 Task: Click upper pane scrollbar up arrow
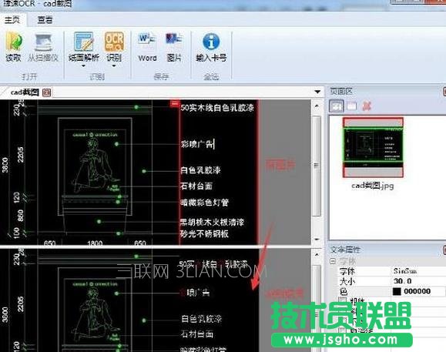point(317,106)
